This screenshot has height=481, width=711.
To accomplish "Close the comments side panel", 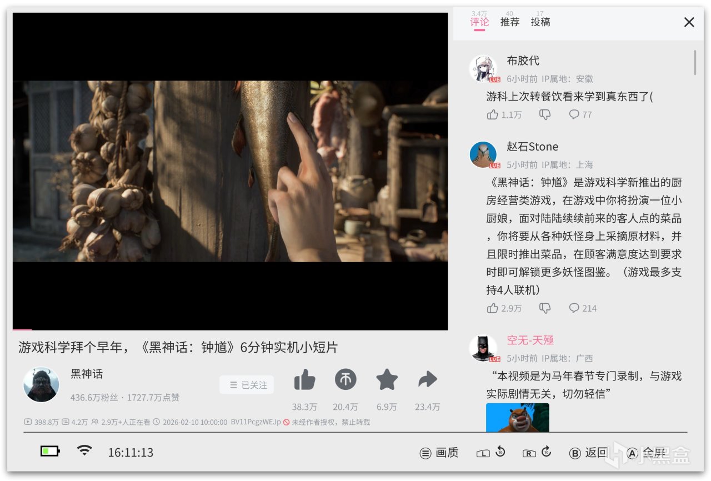I will (x=689, y=22).
